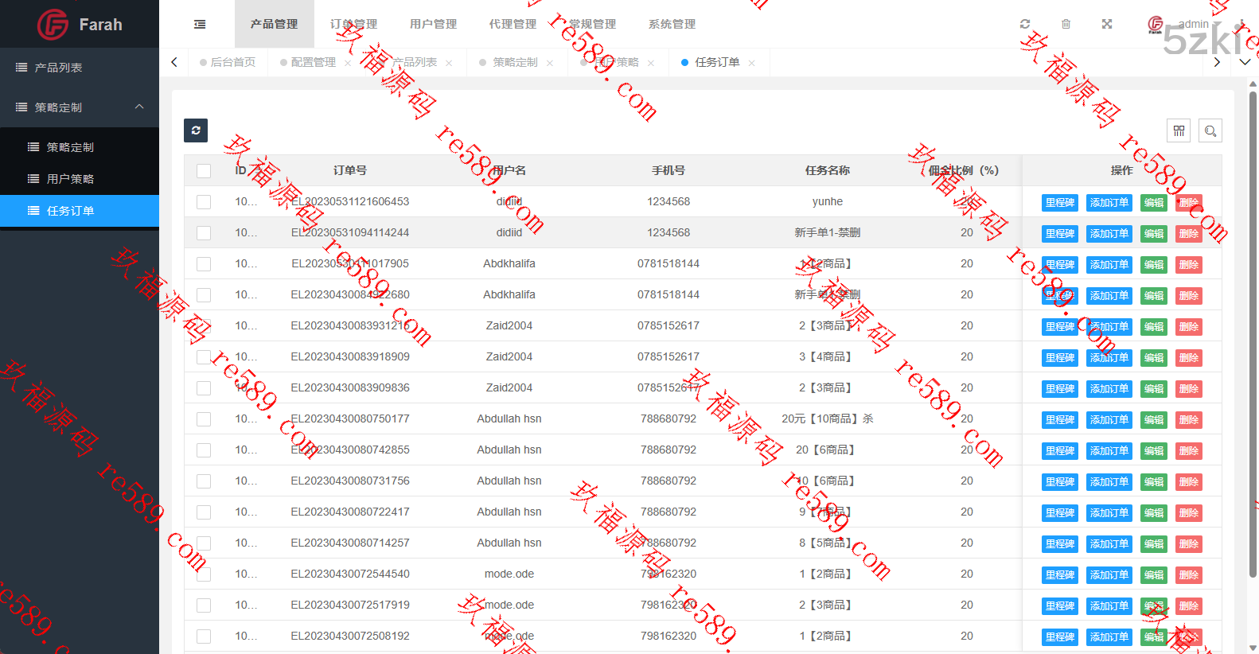Click 里程碑 in the first Abdkhalifa row

point(1059,265)
